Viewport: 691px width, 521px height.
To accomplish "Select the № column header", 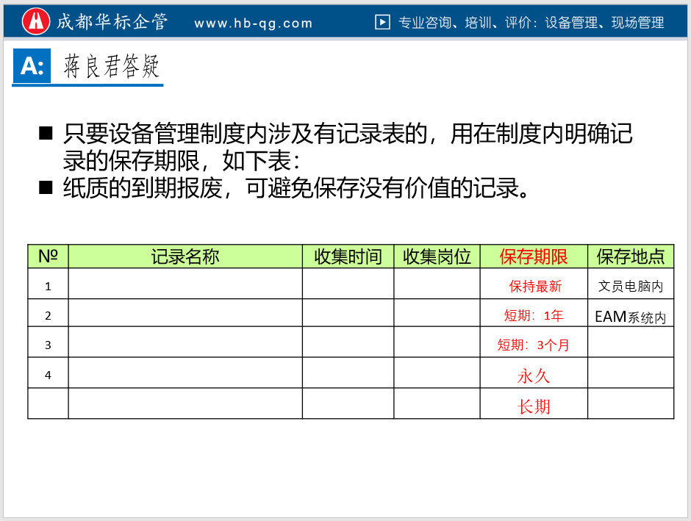I will coord(48,256).
